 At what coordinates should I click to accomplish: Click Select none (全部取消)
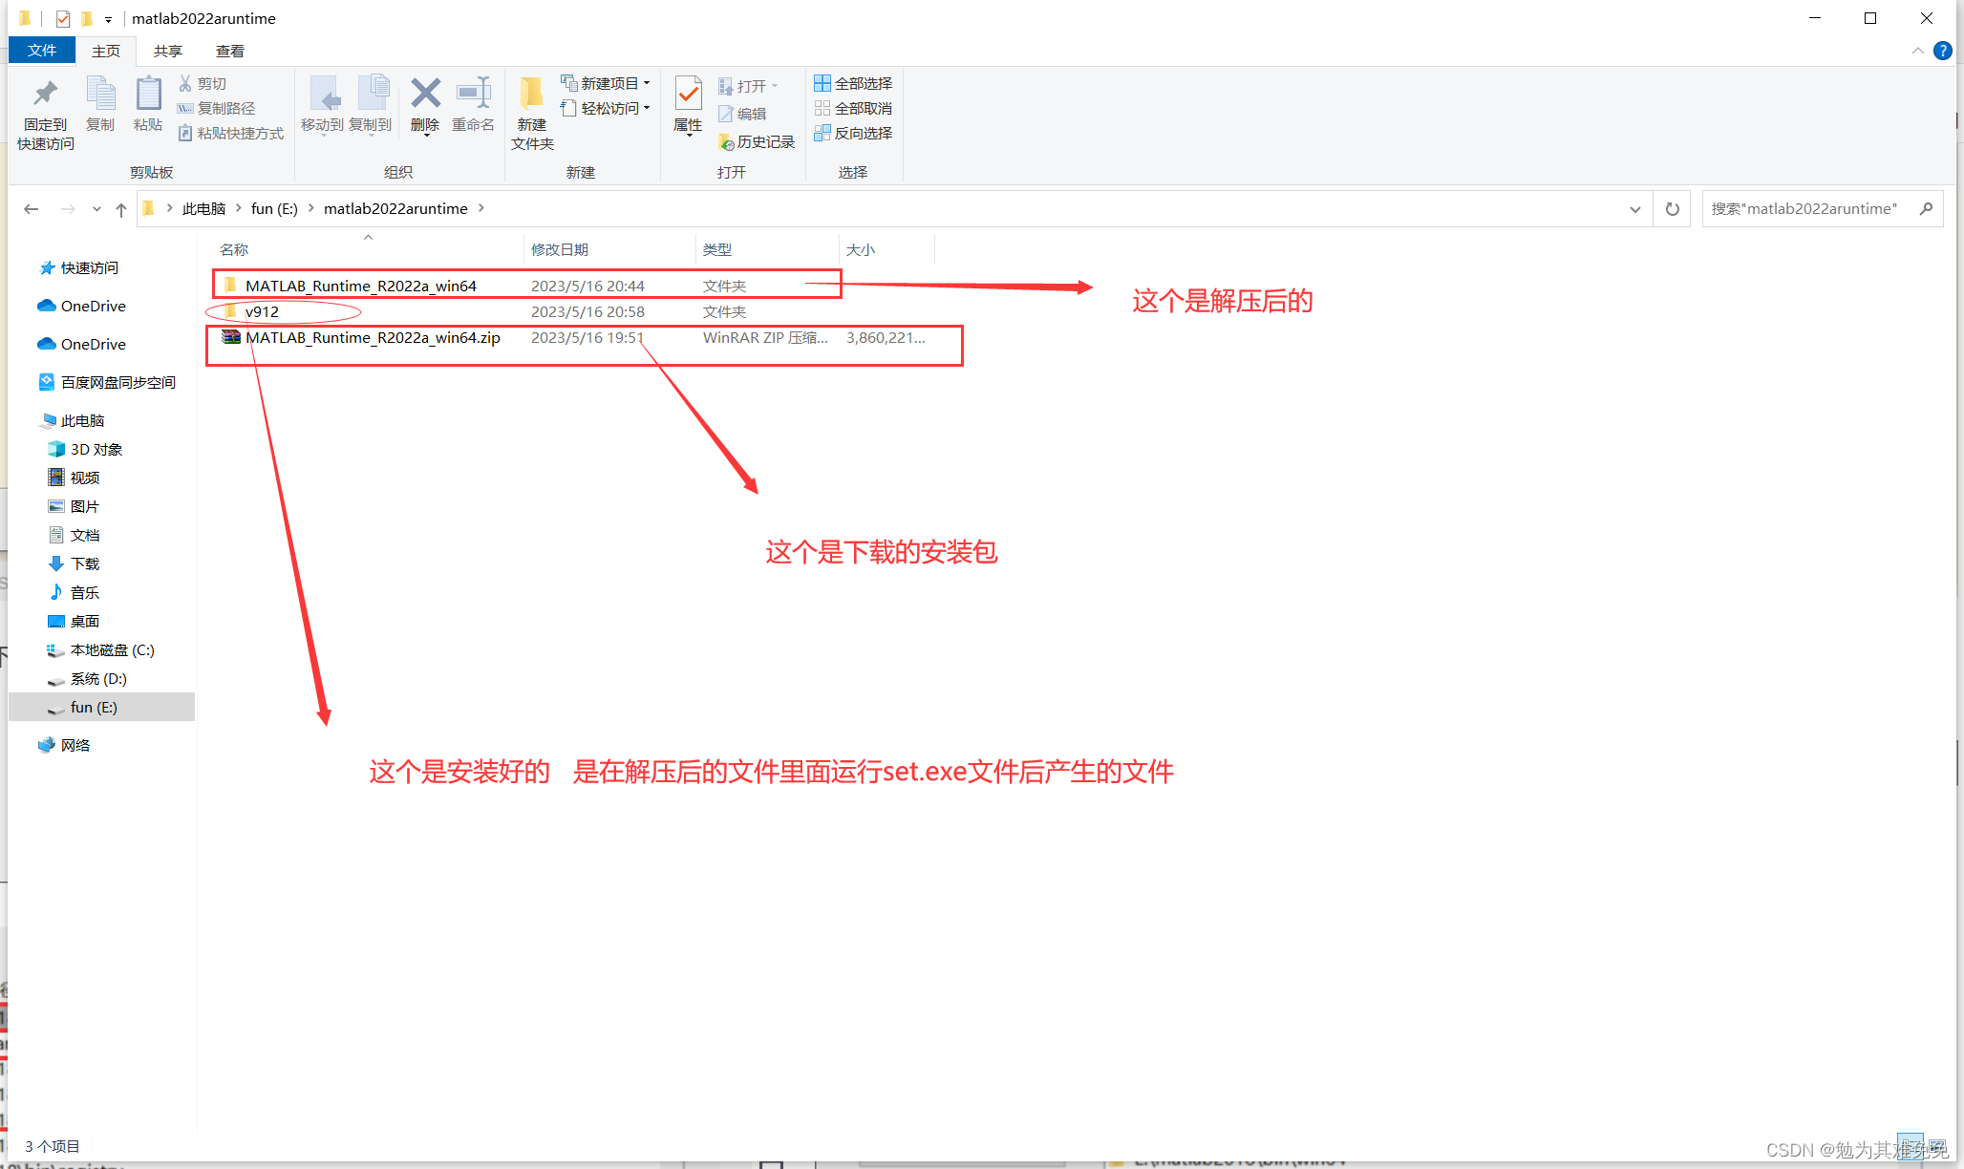click(853, 109)
